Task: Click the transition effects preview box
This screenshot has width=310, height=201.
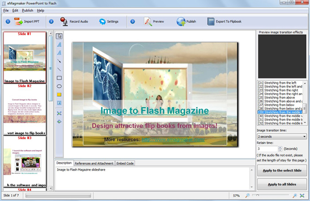Action: point(282,56)
